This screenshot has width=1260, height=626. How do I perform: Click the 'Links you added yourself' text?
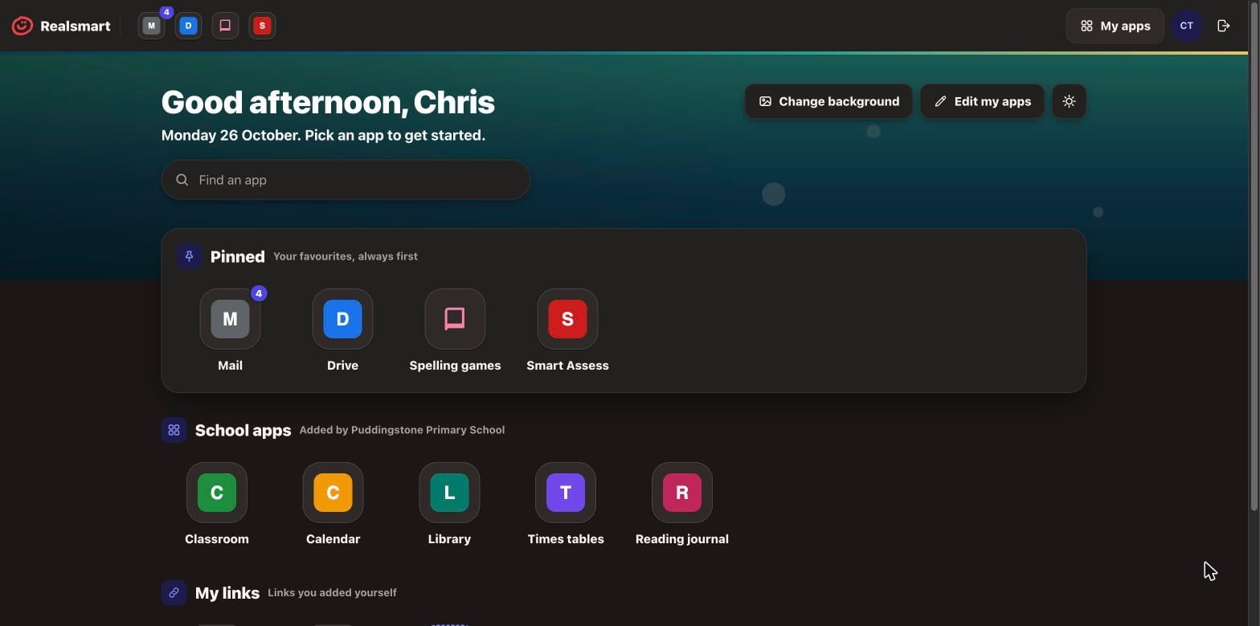332,593
